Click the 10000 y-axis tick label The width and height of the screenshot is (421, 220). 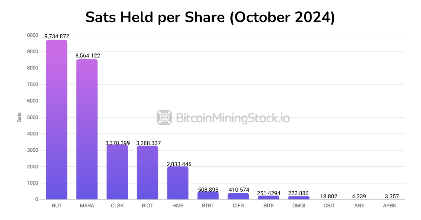coord(31,35)
